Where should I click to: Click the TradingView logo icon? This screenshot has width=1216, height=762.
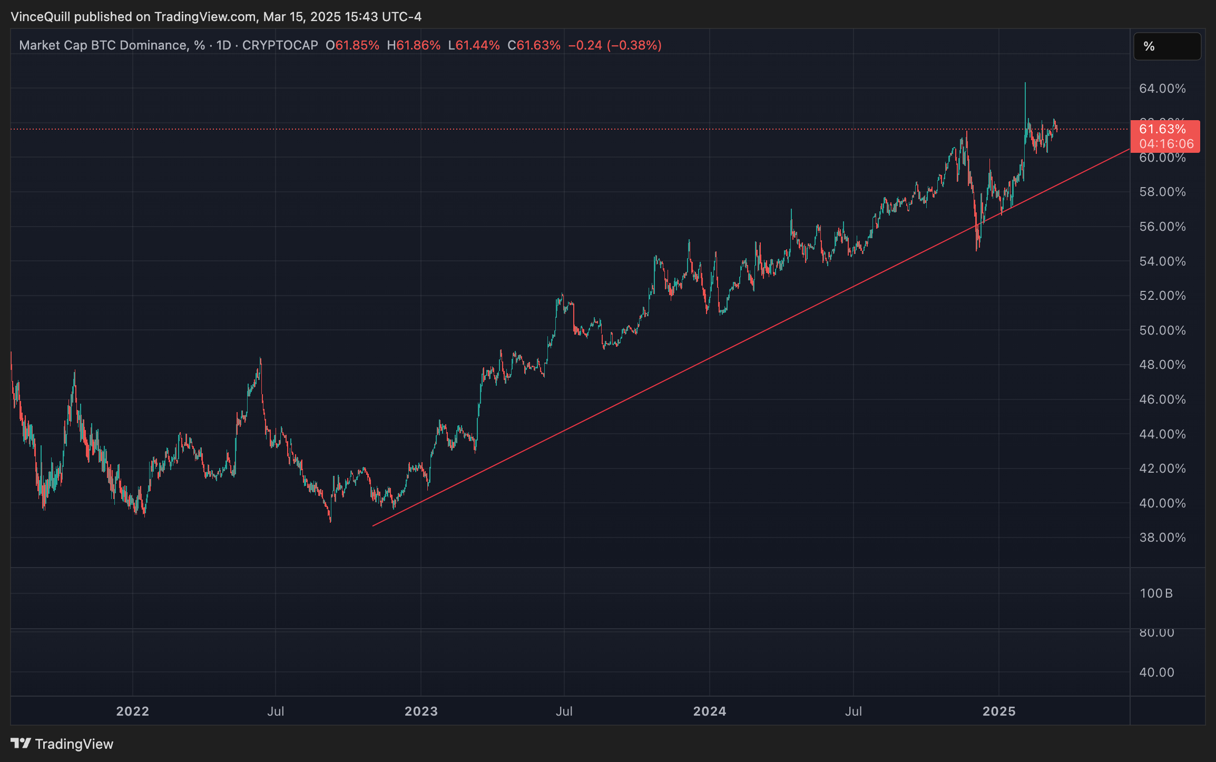(x=21, y=743)
